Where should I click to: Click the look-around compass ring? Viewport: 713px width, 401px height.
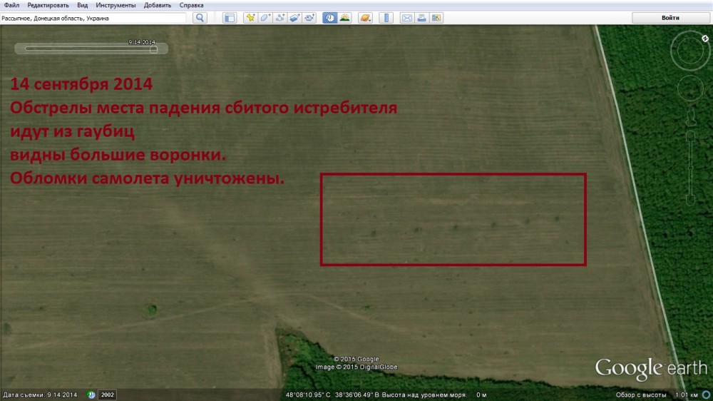tap(690, 51)
